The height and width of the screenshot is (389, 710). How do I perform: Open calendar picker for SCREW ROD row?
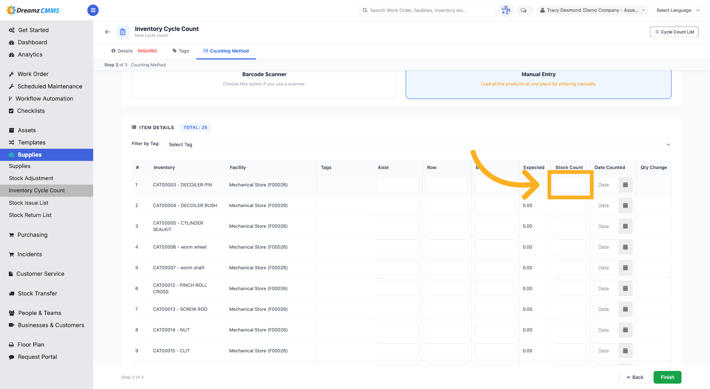coord(625,309)
